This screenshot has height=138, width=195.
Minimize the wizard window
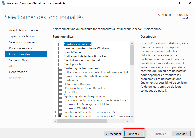point(167,3)
